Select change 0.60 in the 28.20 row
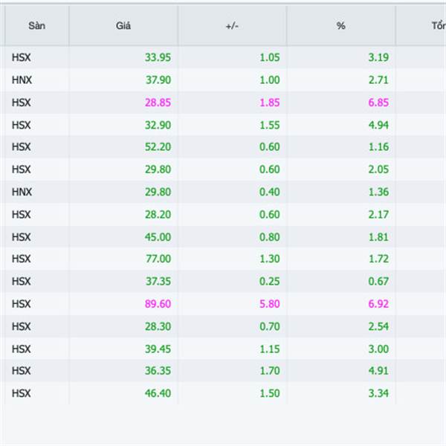This screenshot has height=446, width=446. (270, 214)
